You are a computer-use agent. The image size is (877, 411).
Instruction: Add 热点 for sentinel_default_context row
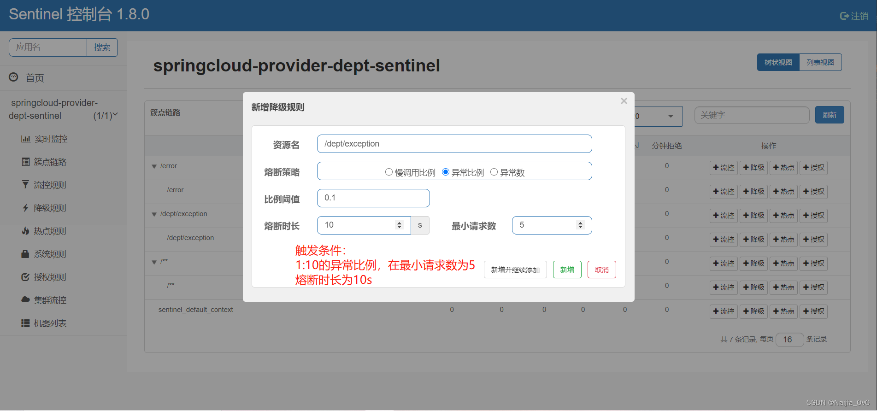[x=783, y=311]
